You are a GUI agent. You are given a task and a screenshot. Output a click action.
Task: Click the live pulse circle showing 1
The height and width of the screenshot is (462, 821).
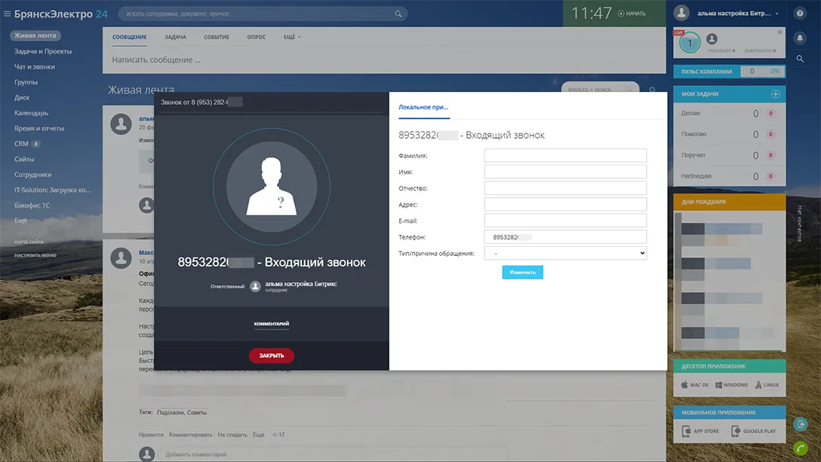point(690,43)
